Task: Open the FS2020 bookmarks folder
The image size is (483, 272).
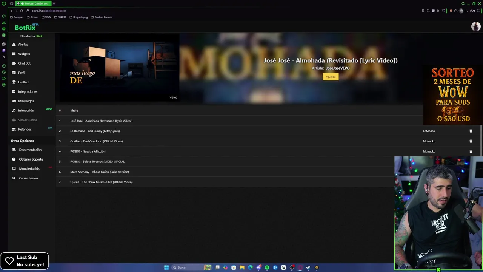Action: pyautogui.click(x=60, y=17)
